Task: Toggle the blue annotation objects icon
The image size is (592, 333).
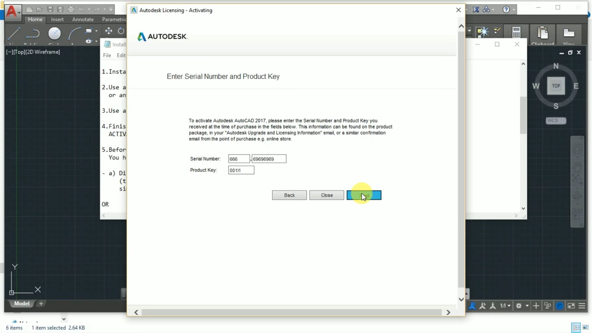Action: pos(472,306)
